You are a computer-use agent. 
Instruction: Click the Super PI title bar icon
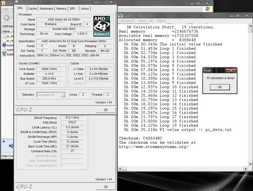point(120,15)
